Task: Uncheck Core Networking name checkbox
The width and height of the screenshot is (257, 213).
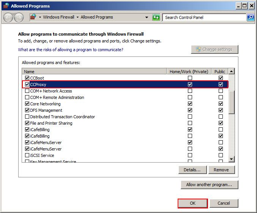Action: click(x=27, y=104)
